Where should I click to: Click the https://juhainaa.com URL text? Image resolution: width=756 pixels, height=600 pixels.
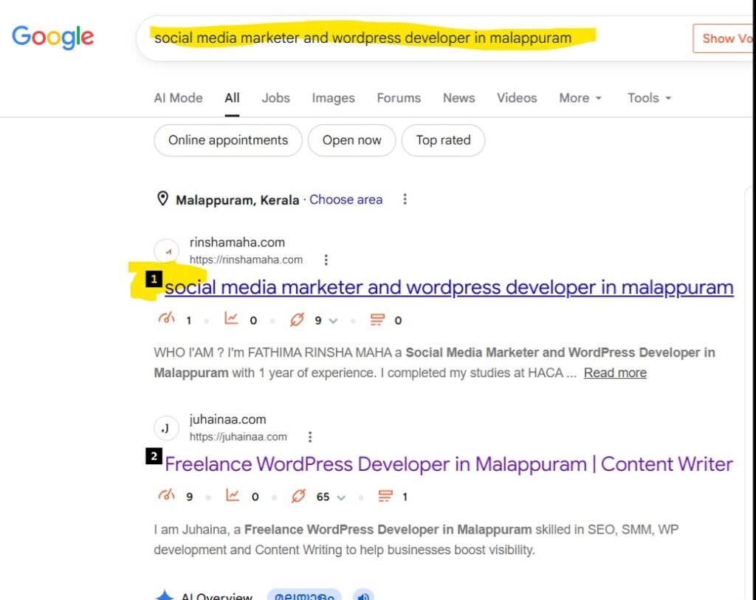click(x=238, y=437)
